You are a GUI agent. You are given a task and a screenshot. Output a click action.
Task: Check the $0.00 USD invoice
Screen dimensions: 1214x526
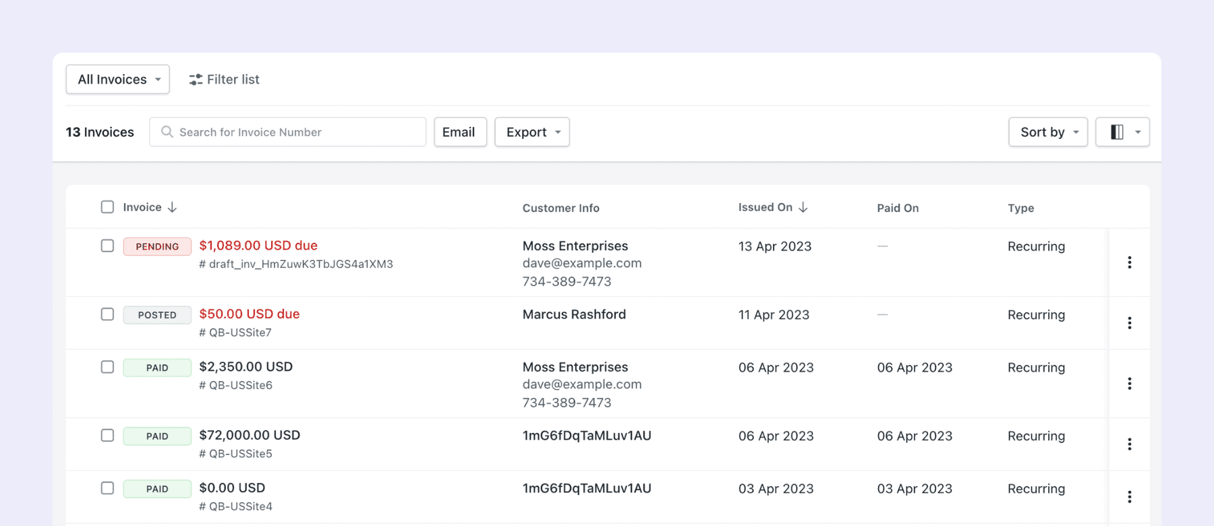point(107,488)
